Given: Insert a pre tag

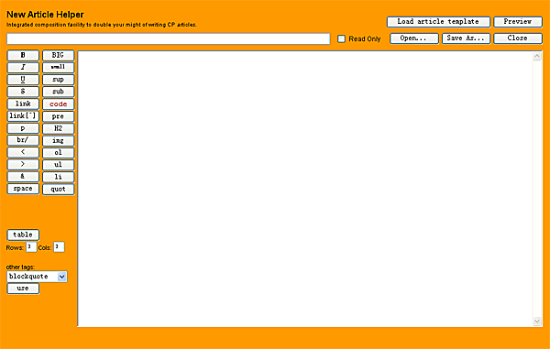Looking at the screenshot, I should click(59, 116).
